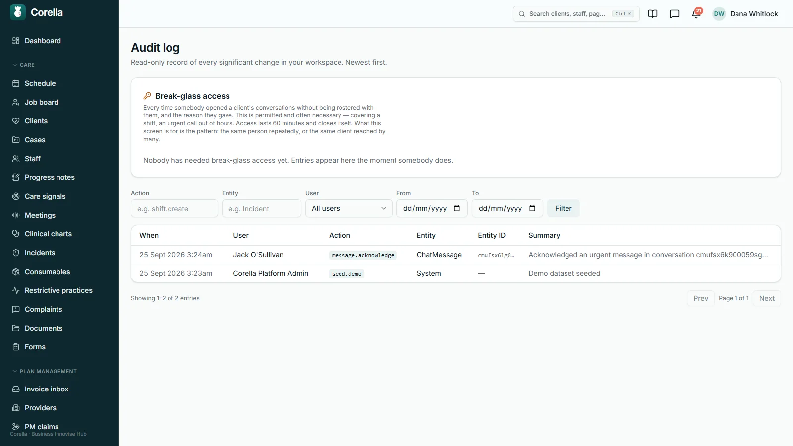Click the Progress notes pencil icon

[x=16, y=177]
